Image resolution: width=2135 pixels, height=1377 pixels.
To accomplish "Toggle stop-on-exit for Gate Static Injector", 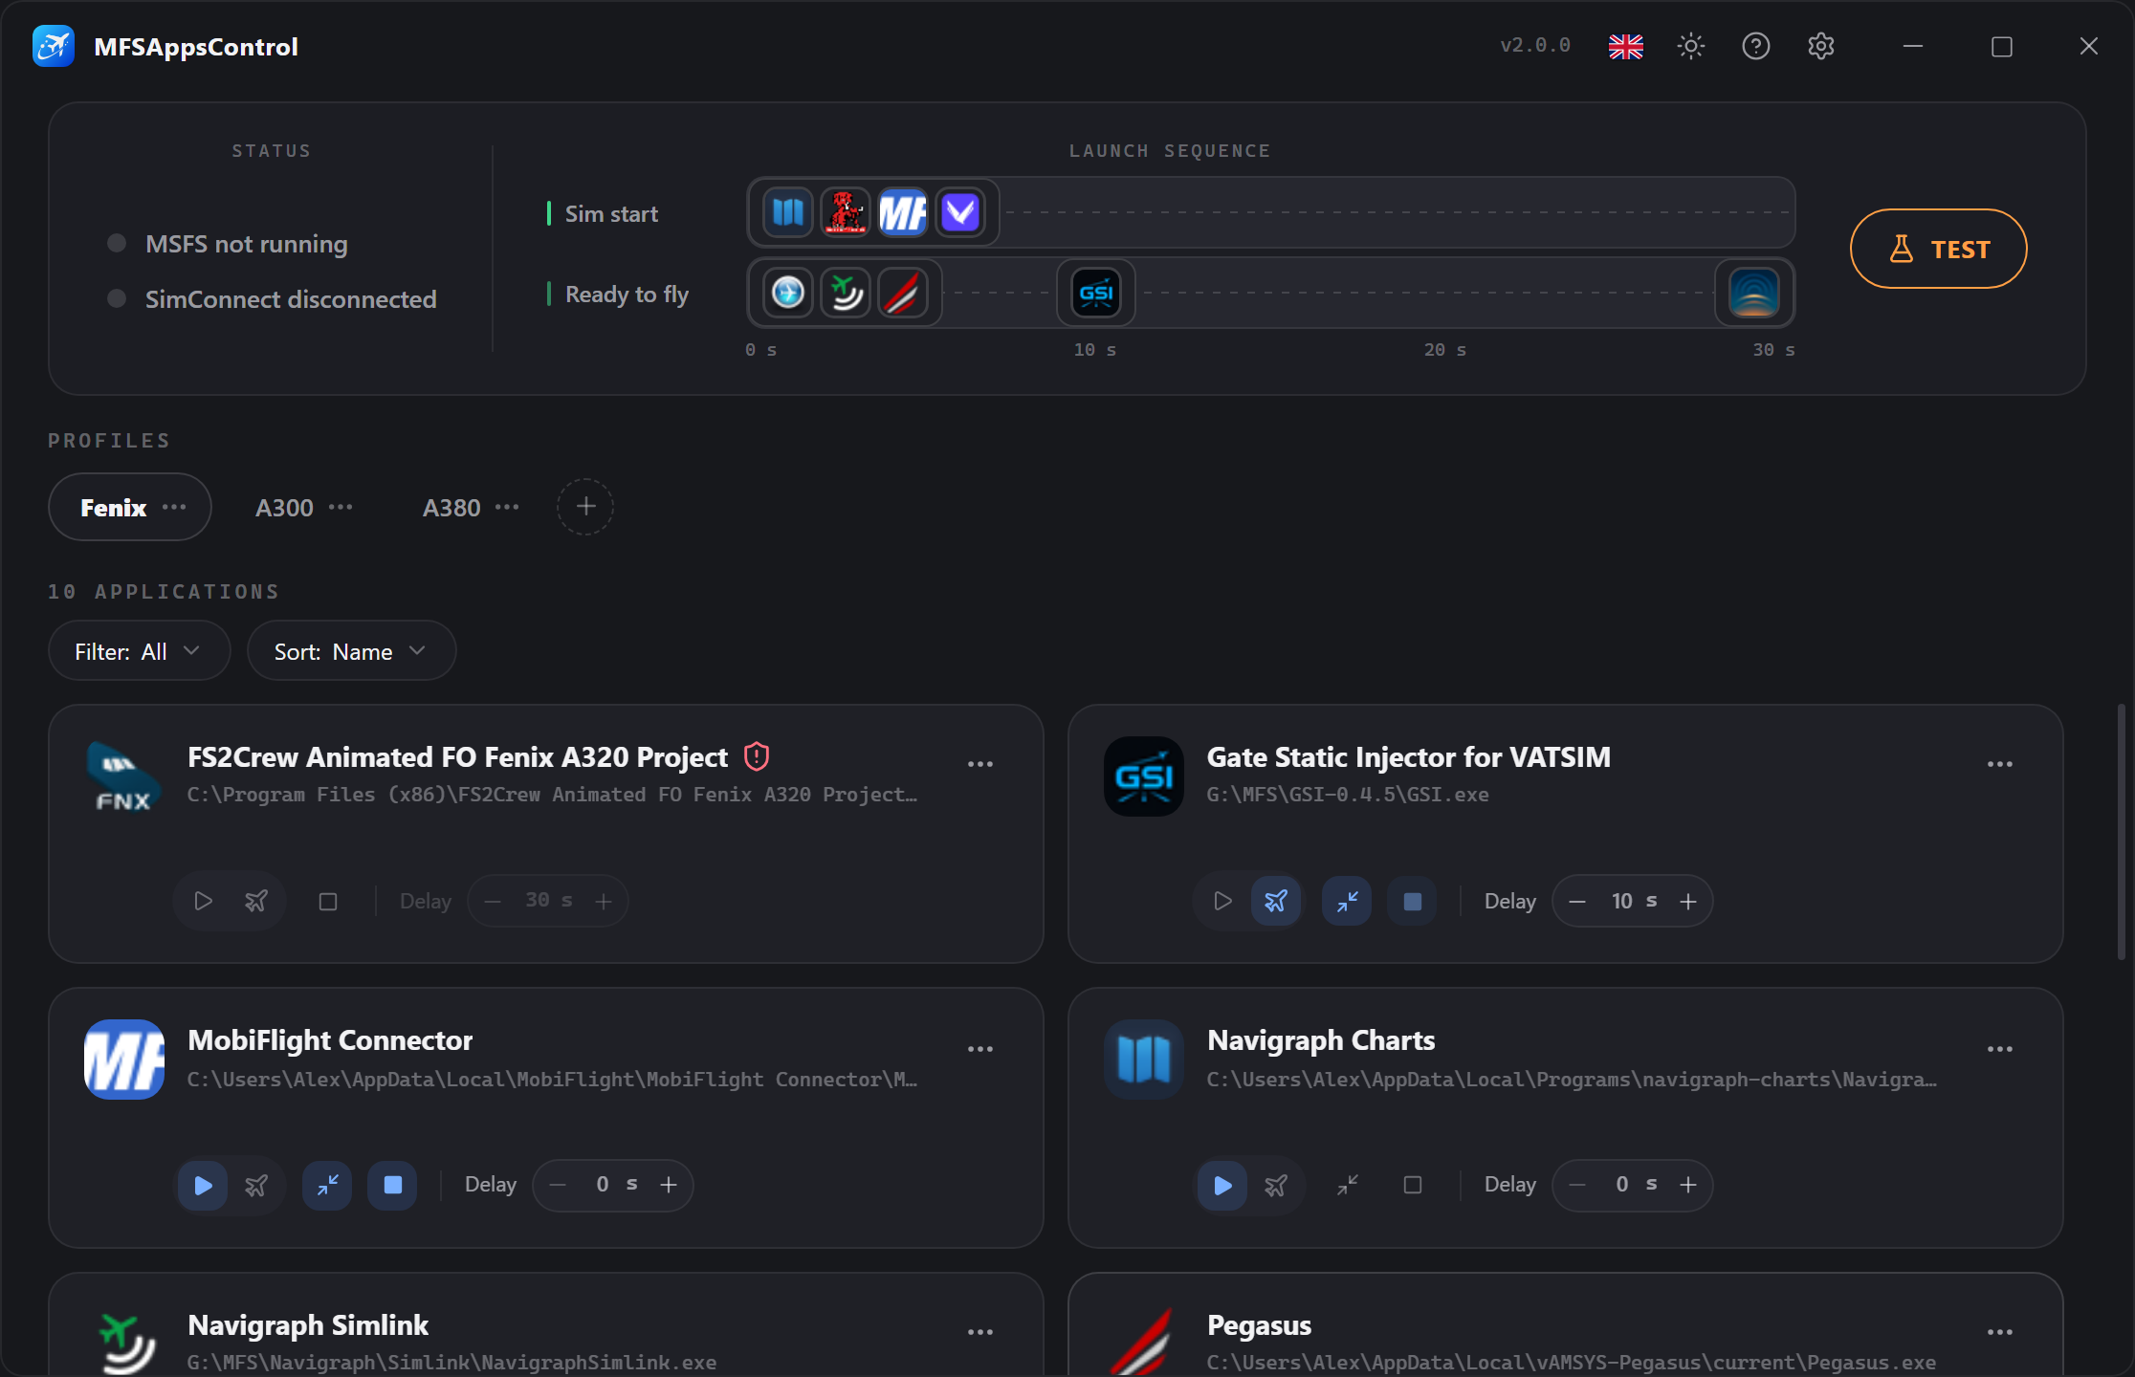I will pos(1412,901).
